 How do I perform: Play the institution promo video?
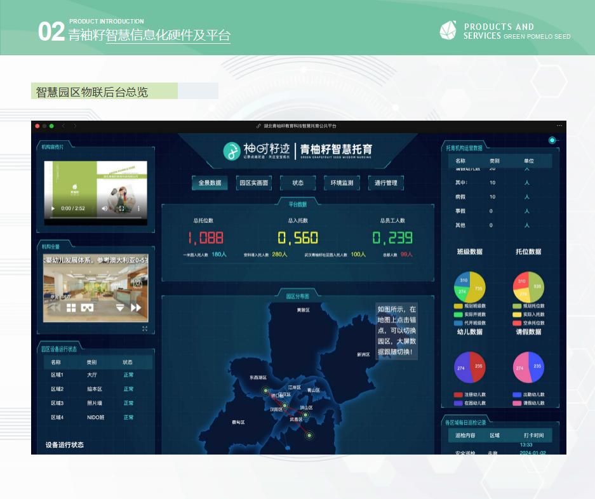click(x=53, y=208)
